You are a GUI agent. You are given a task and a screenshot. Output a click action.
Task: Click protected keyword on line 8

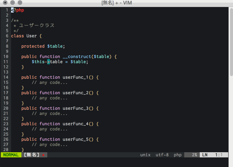(x=33, y=46)
